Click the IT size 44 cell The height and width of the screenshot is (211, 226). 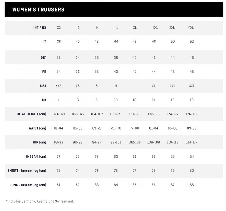coord(116,42)
